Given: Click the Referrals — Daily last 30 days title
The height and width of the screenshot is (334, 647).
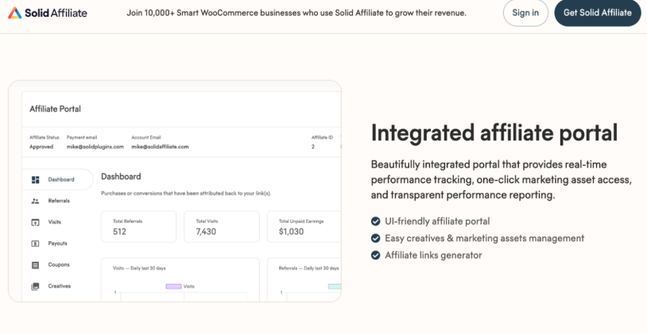Looking at the screenshot, I should point(309,268).
